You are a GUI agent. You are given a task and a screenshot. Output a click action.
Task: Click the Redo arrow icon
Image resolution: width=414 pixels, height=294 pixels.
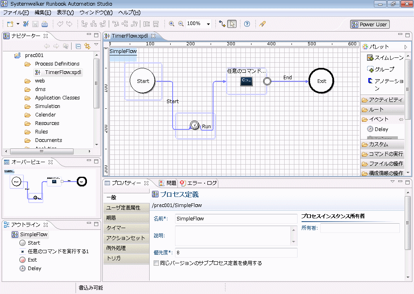pos(69,24)
